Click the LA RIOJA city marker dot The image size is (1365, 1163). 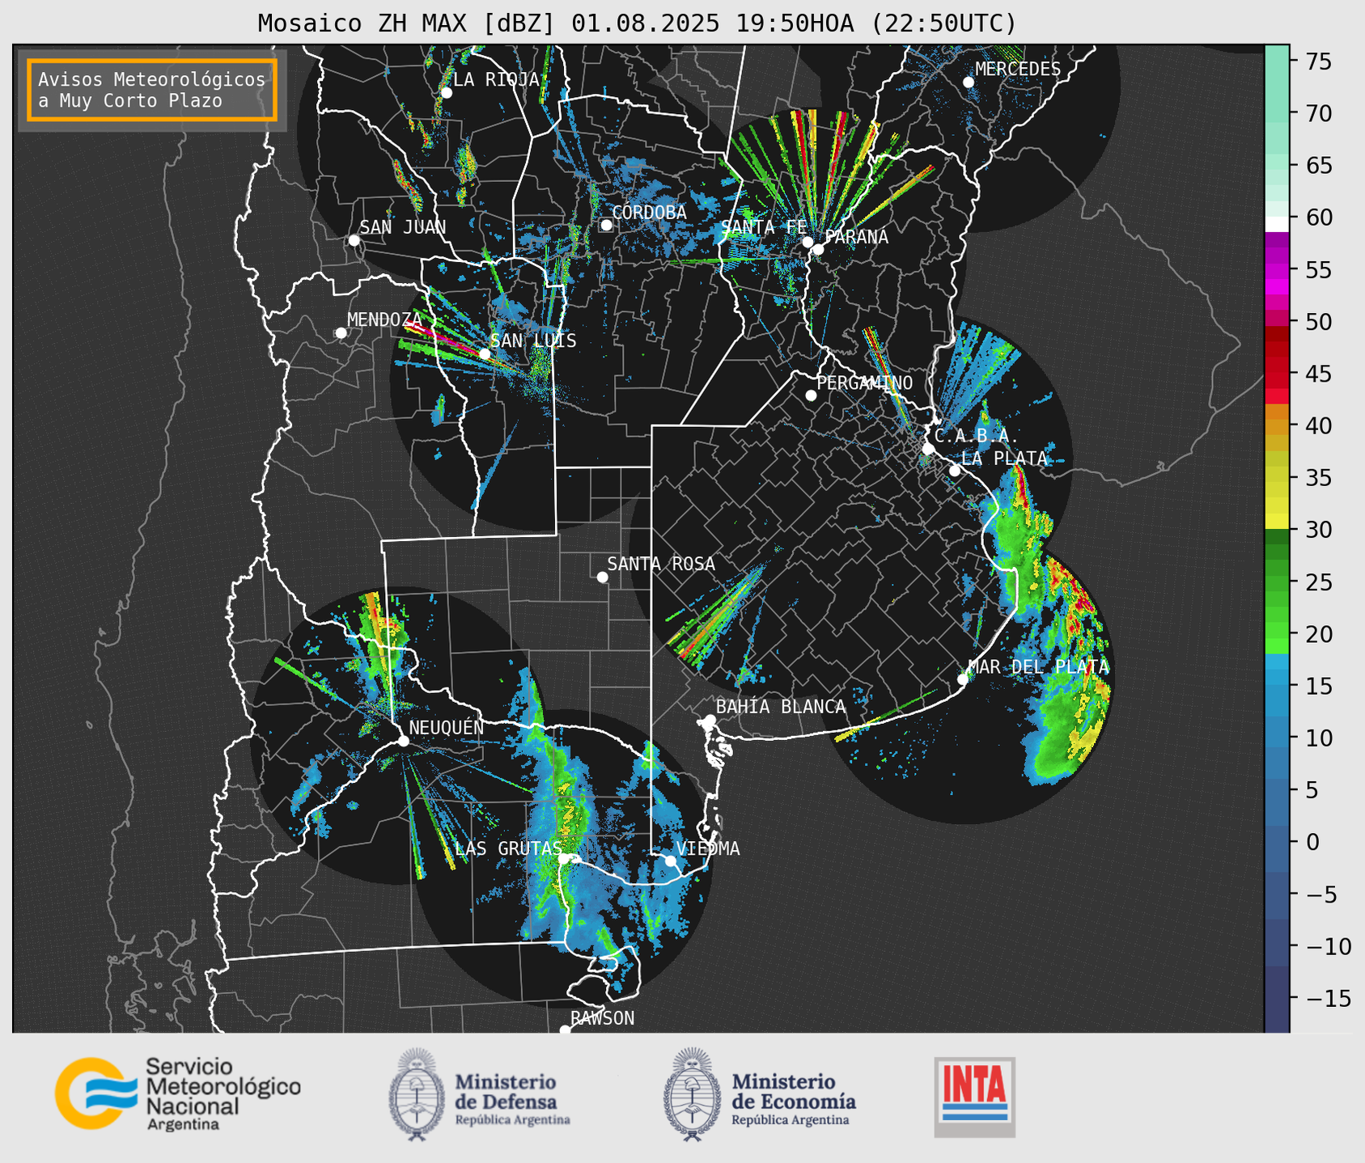(446, 93)
